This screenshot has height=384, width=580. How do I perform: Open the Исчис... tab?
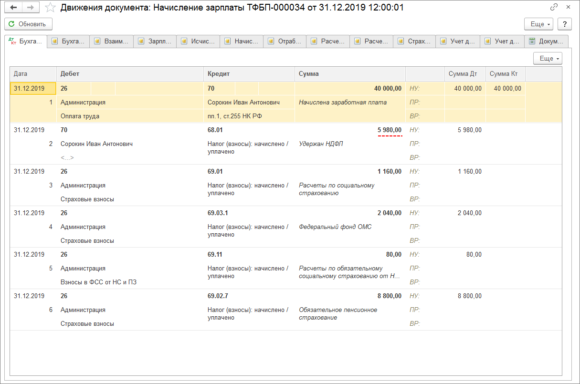(x=198, y=42)
